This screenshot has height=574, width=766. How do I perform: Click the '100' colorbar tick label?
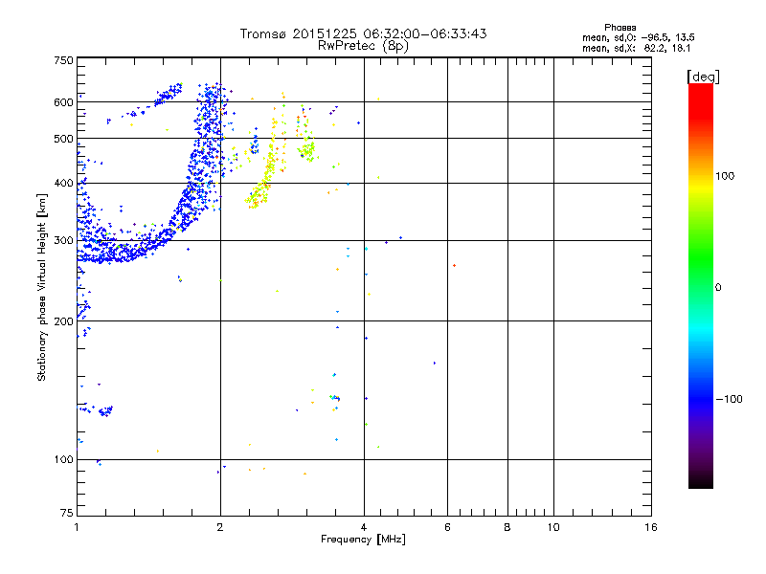pos(725,176)
